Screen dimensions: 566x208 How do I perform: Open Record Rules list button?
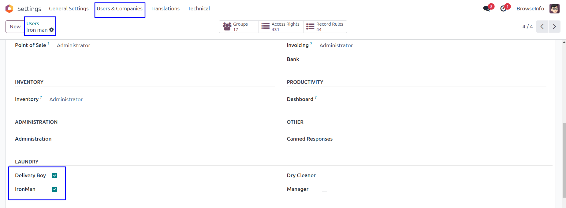[325, 27]
